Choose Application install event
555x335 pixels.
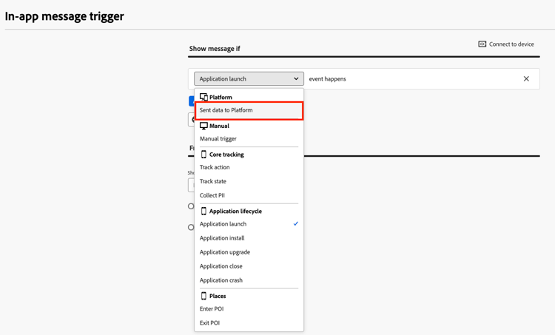tap(249, 238)
